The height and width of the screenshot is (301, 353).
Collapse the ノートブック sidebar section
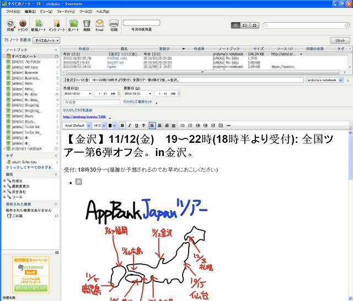(56, 50)
